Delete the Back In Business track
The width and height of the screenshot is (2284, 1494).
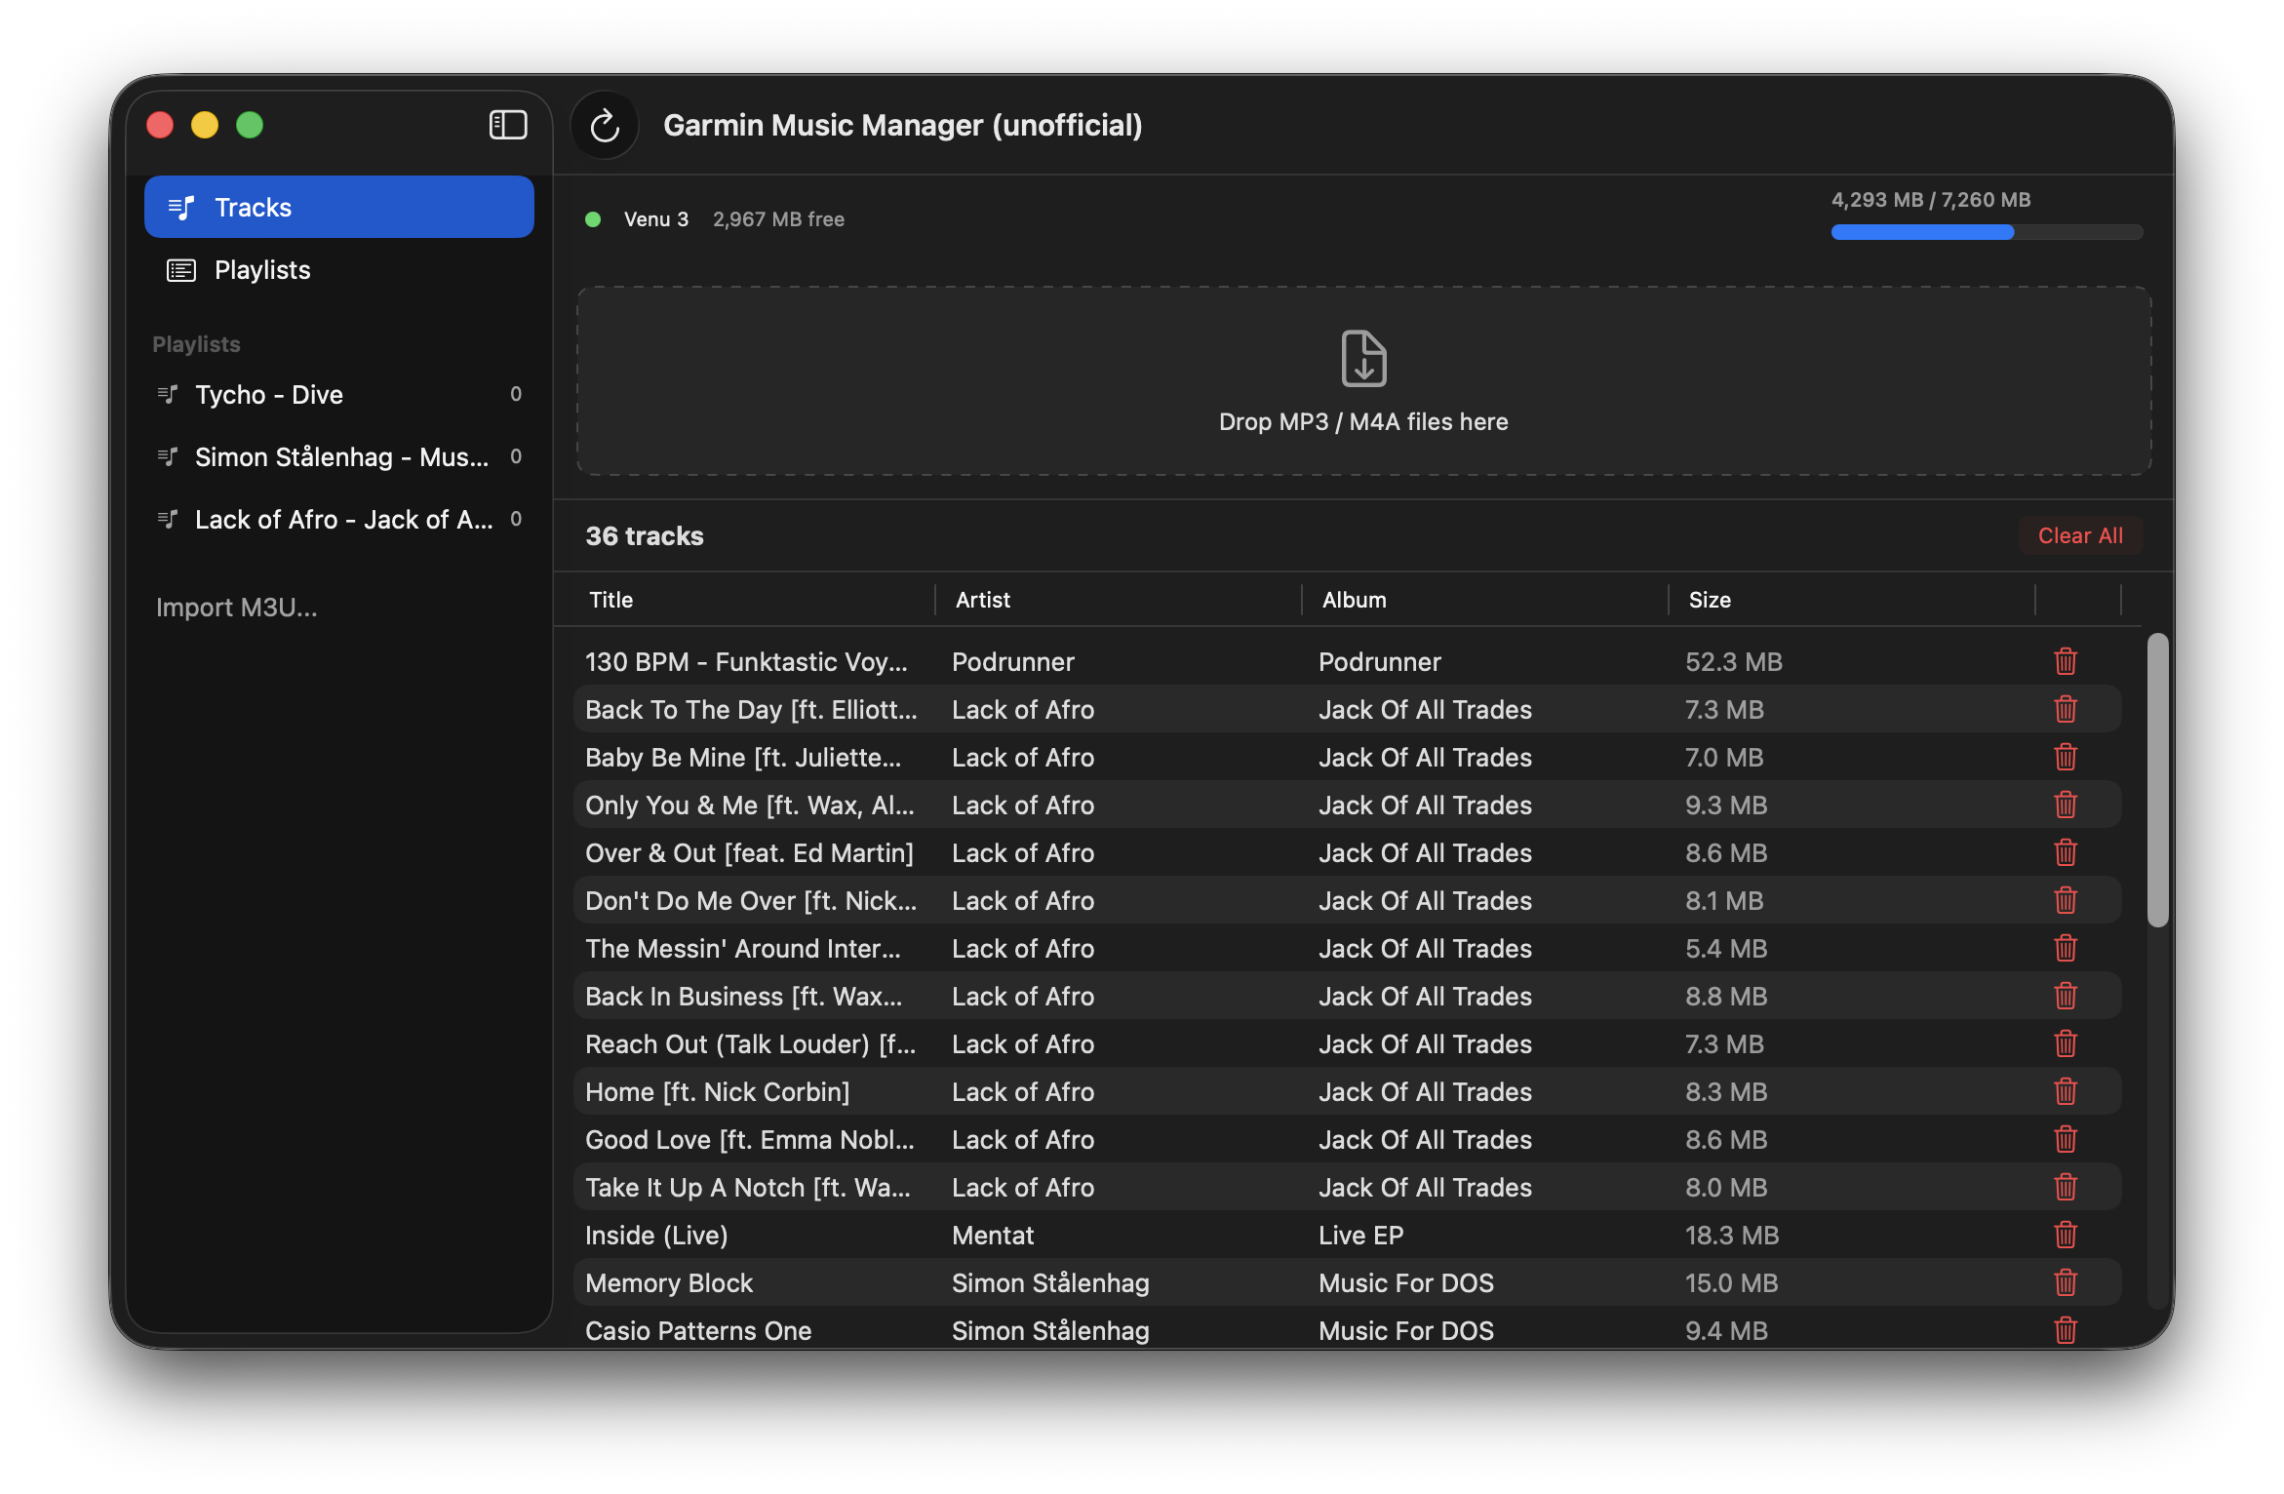(x=2065, y=996)
